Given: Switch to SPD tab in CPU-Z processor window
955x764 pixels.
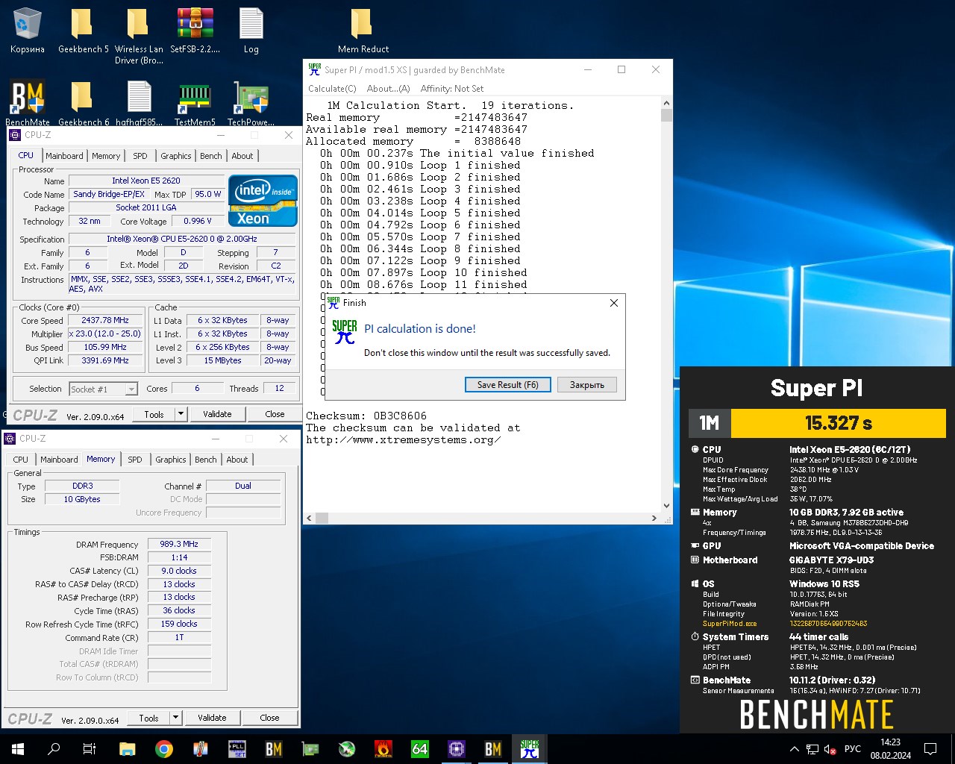Looking at the screenshot, I should [140, 156].
